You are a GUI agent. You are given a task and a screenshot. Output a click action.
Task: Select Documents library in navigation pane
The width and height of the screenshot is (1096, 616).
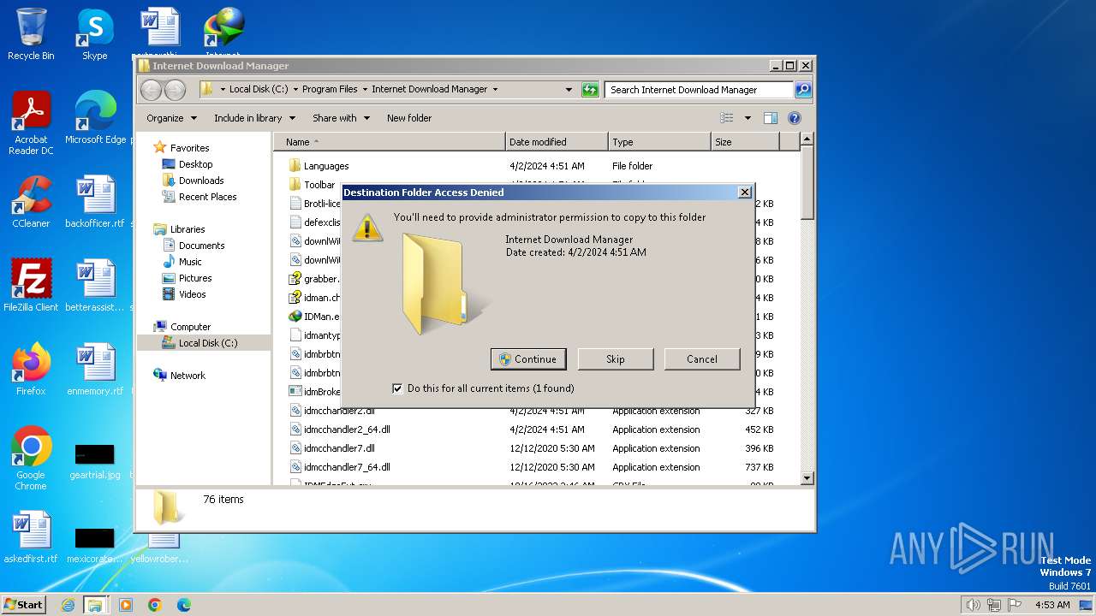click(x=201, y=246)
